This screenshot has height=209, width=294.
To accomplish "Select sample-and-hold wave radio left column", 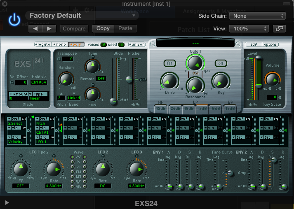I will (73, 181).
